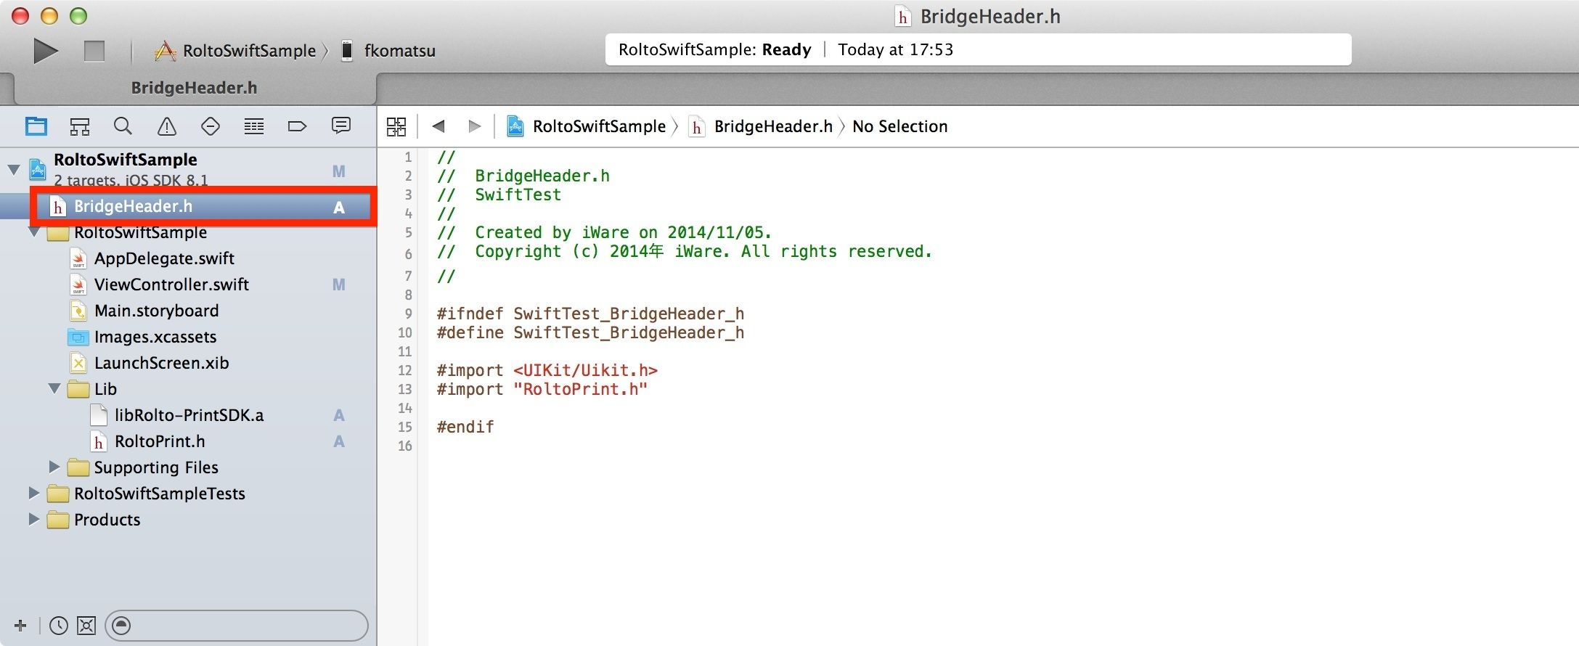Open RoltoSwiftSample in the jump bar
The height and width of the screenshot is (646, 1579).
click(587, 126)
